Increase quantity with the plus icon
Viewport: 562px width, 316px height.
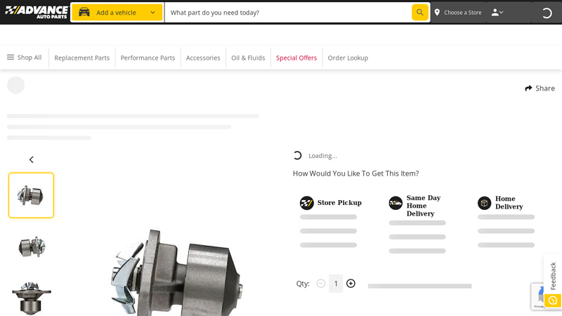(351, 284)
